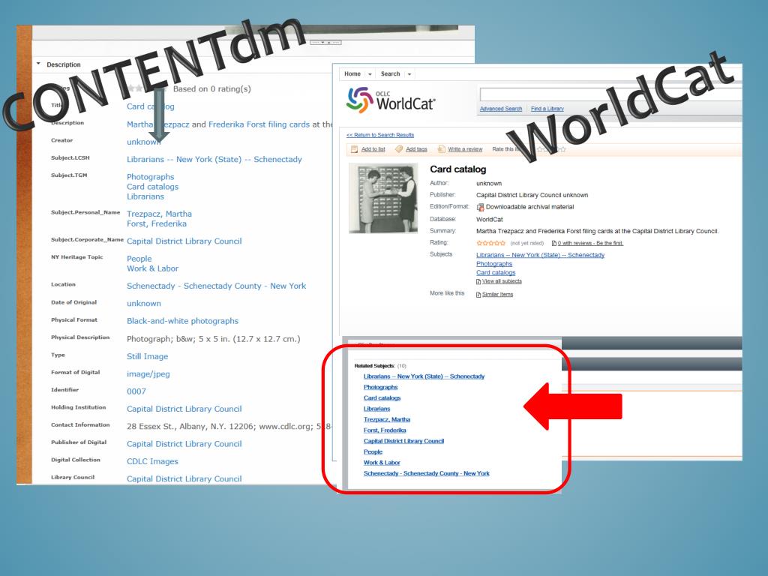The width and height of the screenshot is (768, 576).
Task: Click the View all subjects link
Action: (x=502, y=282)
